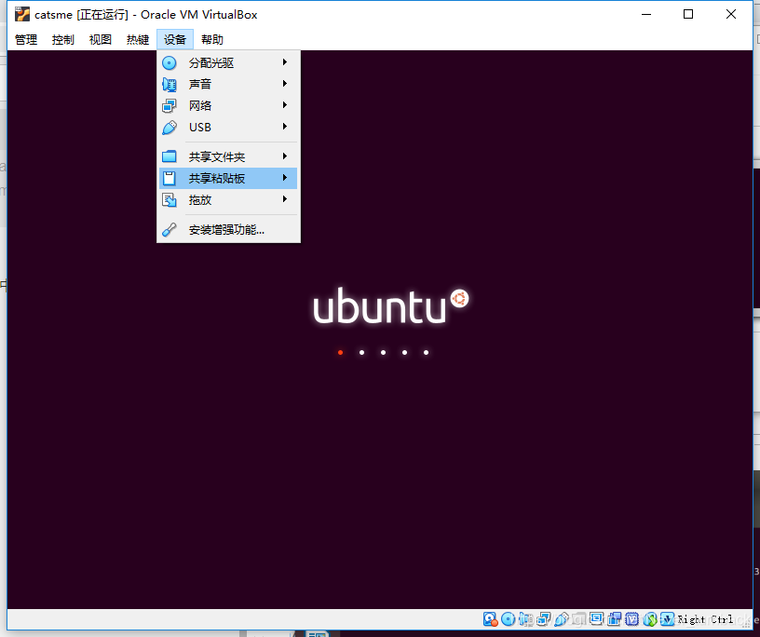This screenshot has height=637, width=760.
Task: Open the 热键 menu
Action: 138,40
